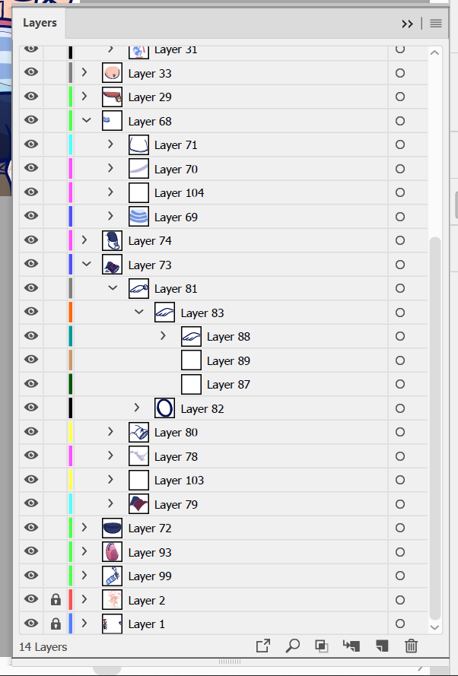Click the Layer 82 oval thumbnail

coord(165,408)
